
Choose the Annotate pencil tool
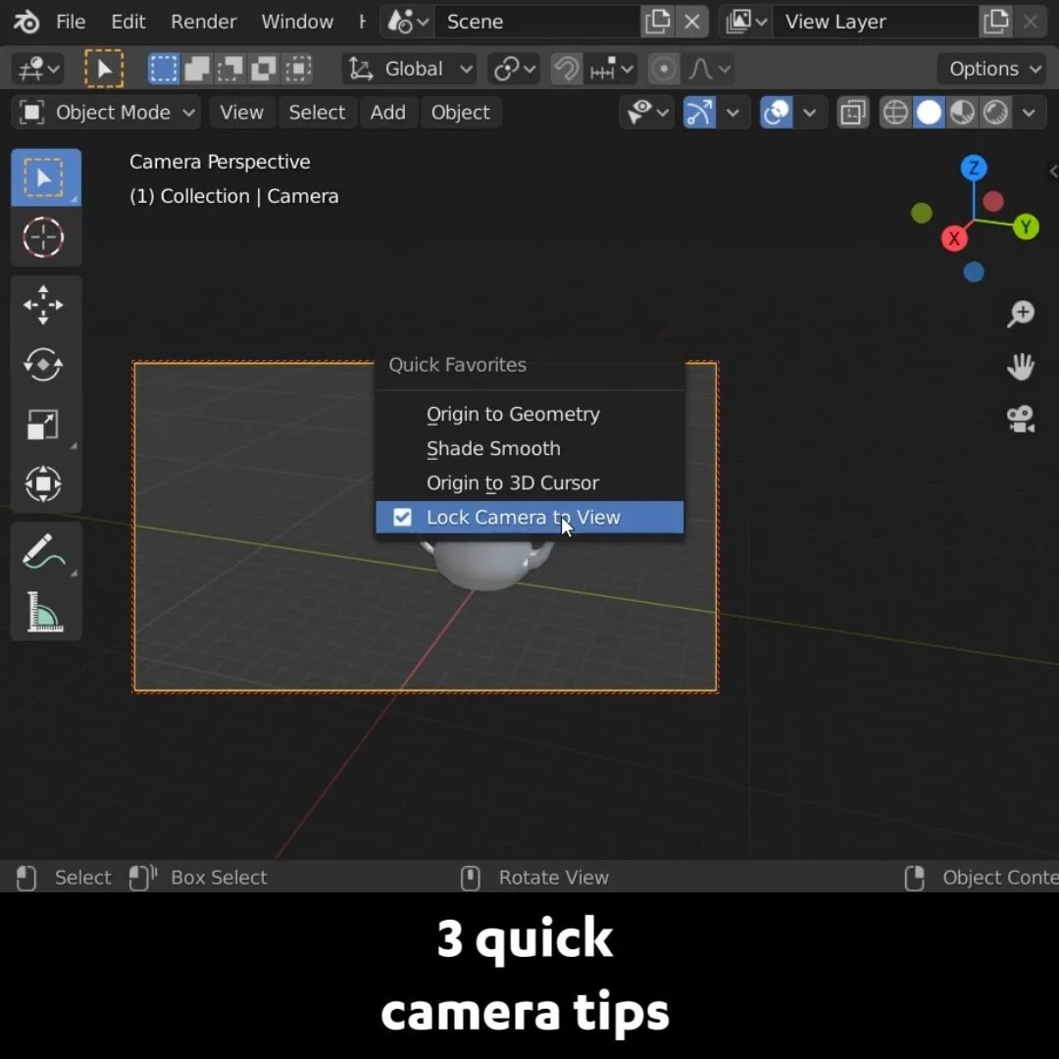pyautogui.click(x=43, y=551)
